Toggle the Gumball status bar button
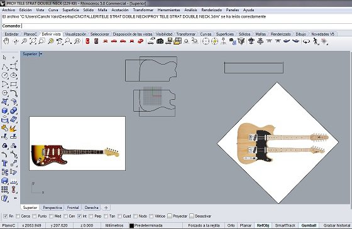The height and width of the screenshot is (229, 352). [x=309, y=225]
